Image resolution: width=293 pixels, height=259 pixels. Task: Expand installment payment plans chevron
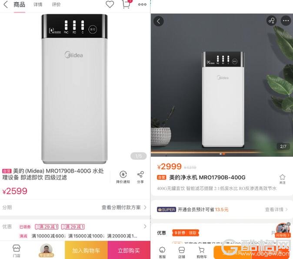[x=145, y=207]
